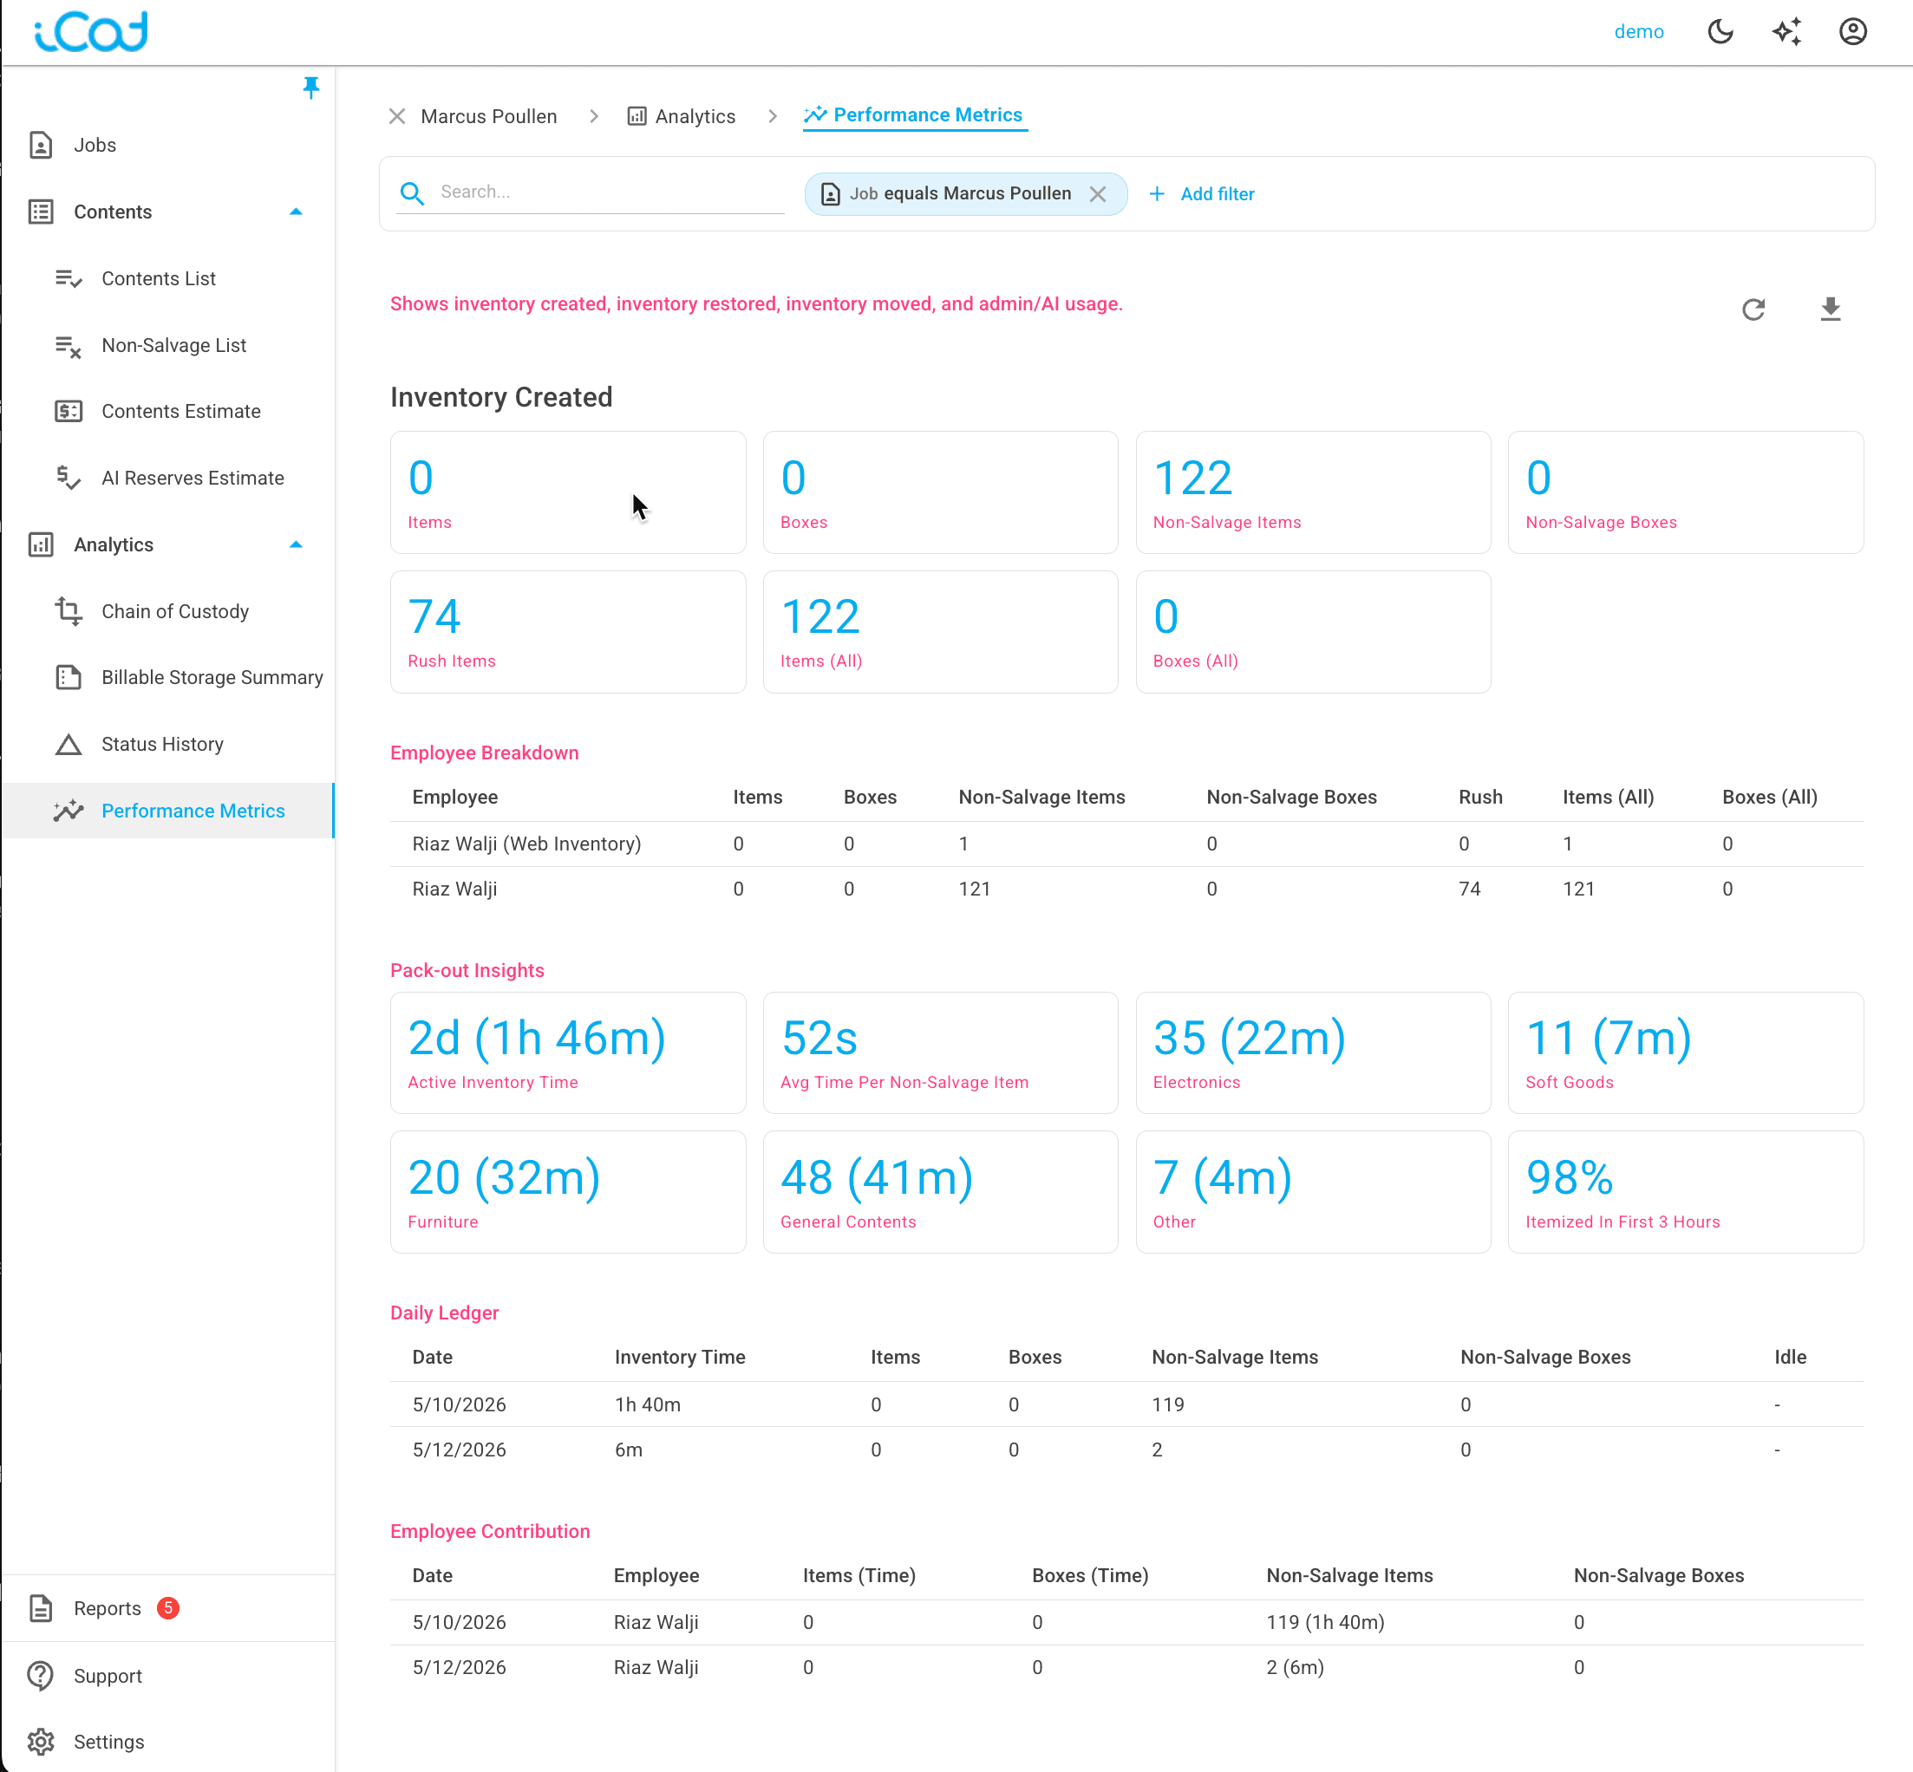Click the Analytics breadcrumb
The height and width of the screenshot is (1772, 1913).
pos(695,116)
